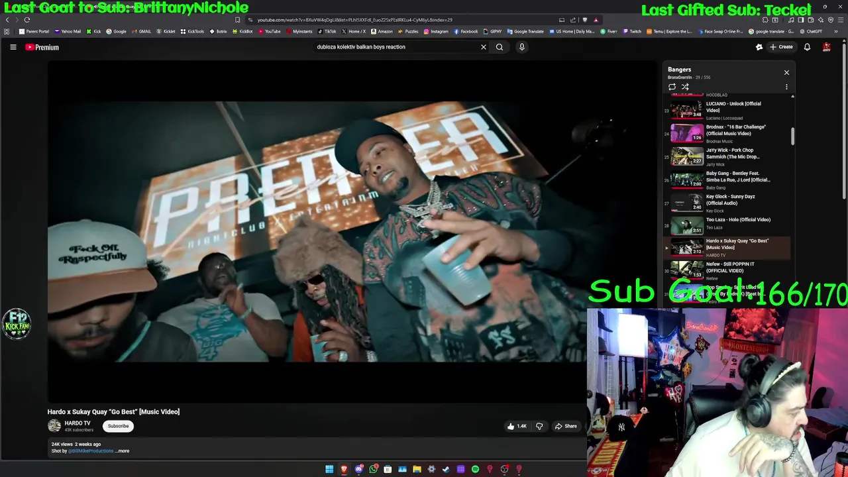The height and width of the screenshot is (477, 848).
Task: Like the video with thumbs up
Action: coord(517,426)
